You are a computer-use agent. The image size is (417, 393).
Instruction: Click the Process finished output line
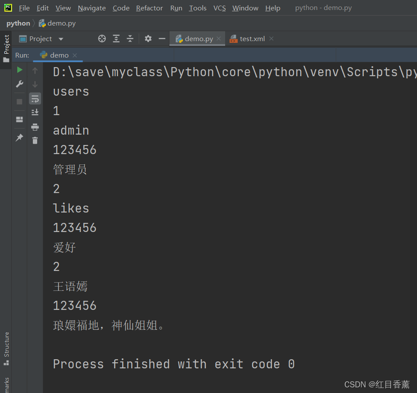tap(172, 364)
